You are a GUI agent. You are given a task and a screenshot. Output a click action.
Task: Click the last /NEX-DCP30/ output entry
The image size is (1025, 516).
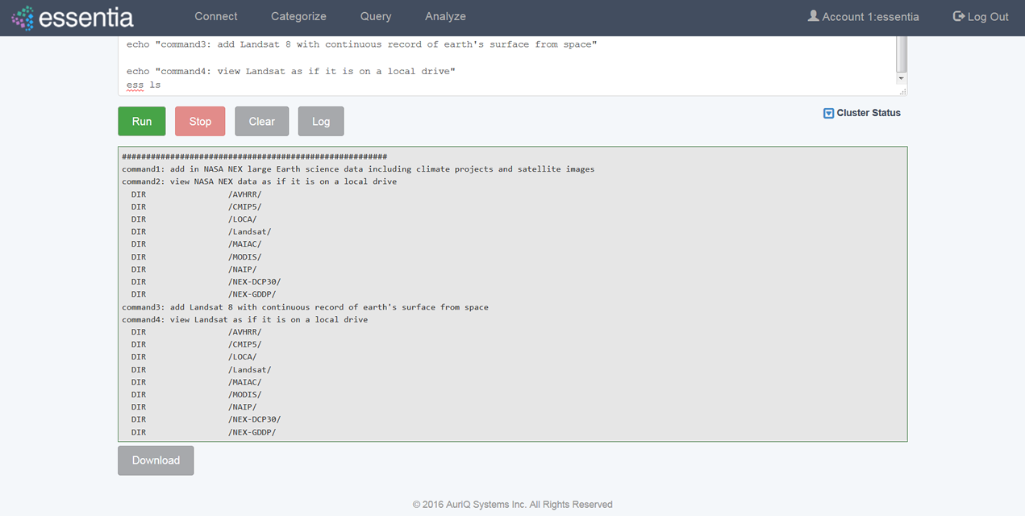pyautogui.click(x=254, y=419)
